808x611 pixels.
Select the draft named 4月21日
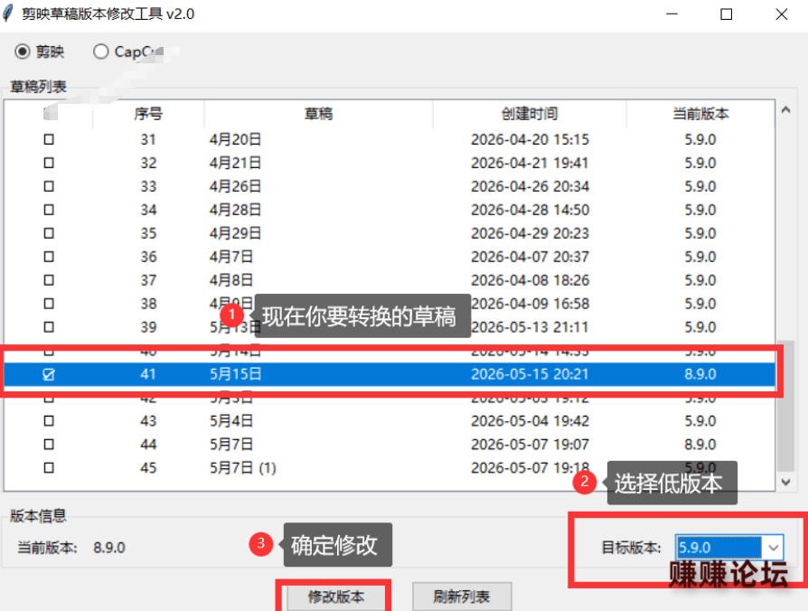[235, 163]
